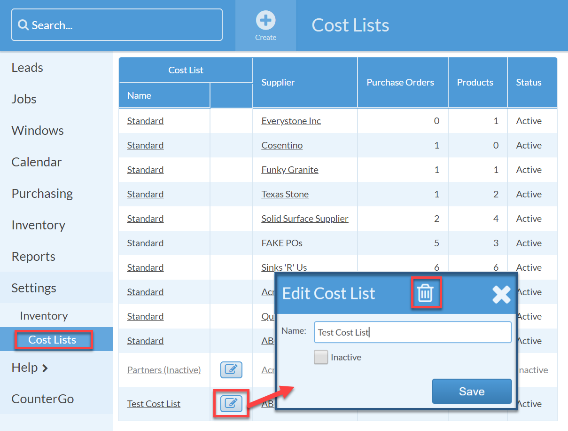Close the Edit Cost List dialog
568x431 pixels.
(501, 295)
